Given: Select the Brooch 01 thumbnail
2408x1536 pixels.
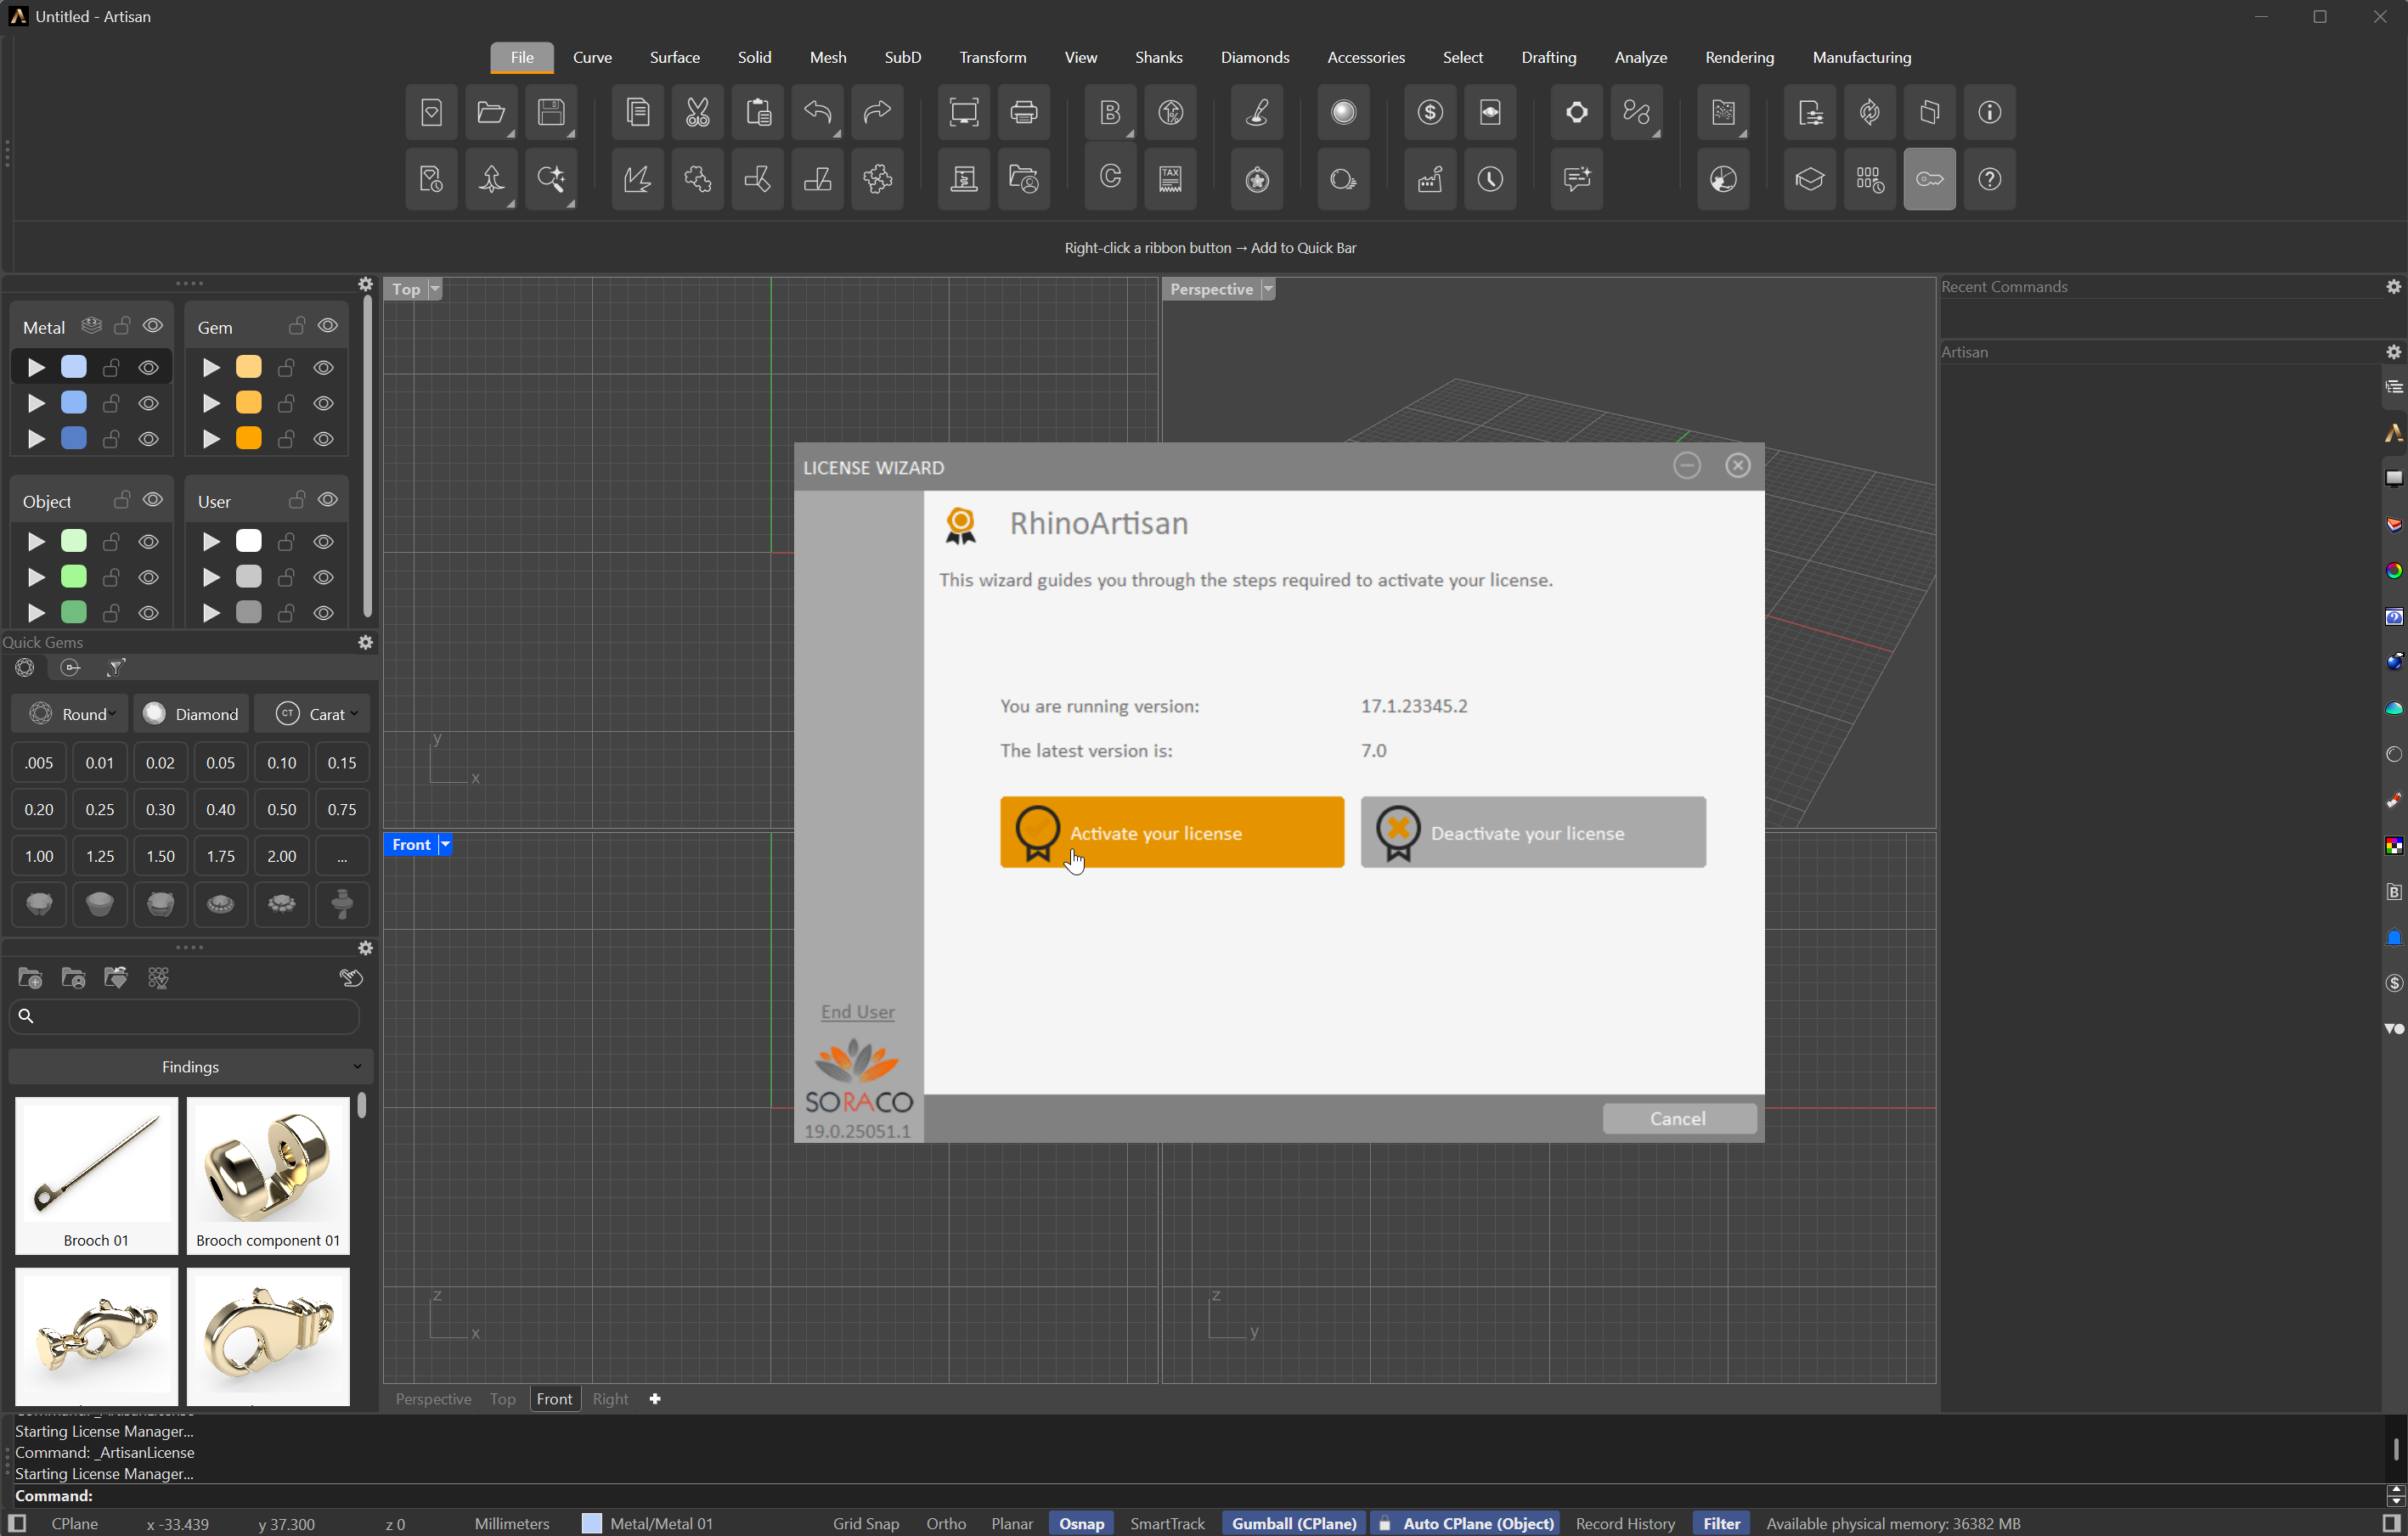Looking at the screenshot, I should [96, 1175].
